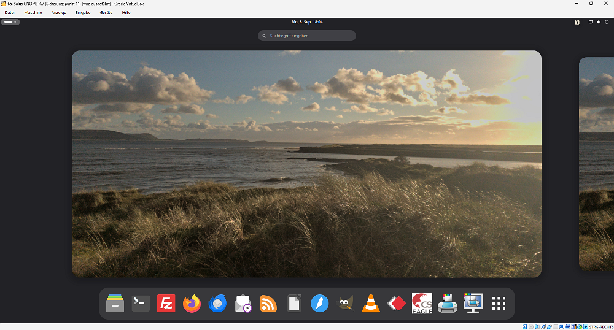Launch the Terminal from the dock
Screen dimensions: 614x330
[x=141, y=303]
